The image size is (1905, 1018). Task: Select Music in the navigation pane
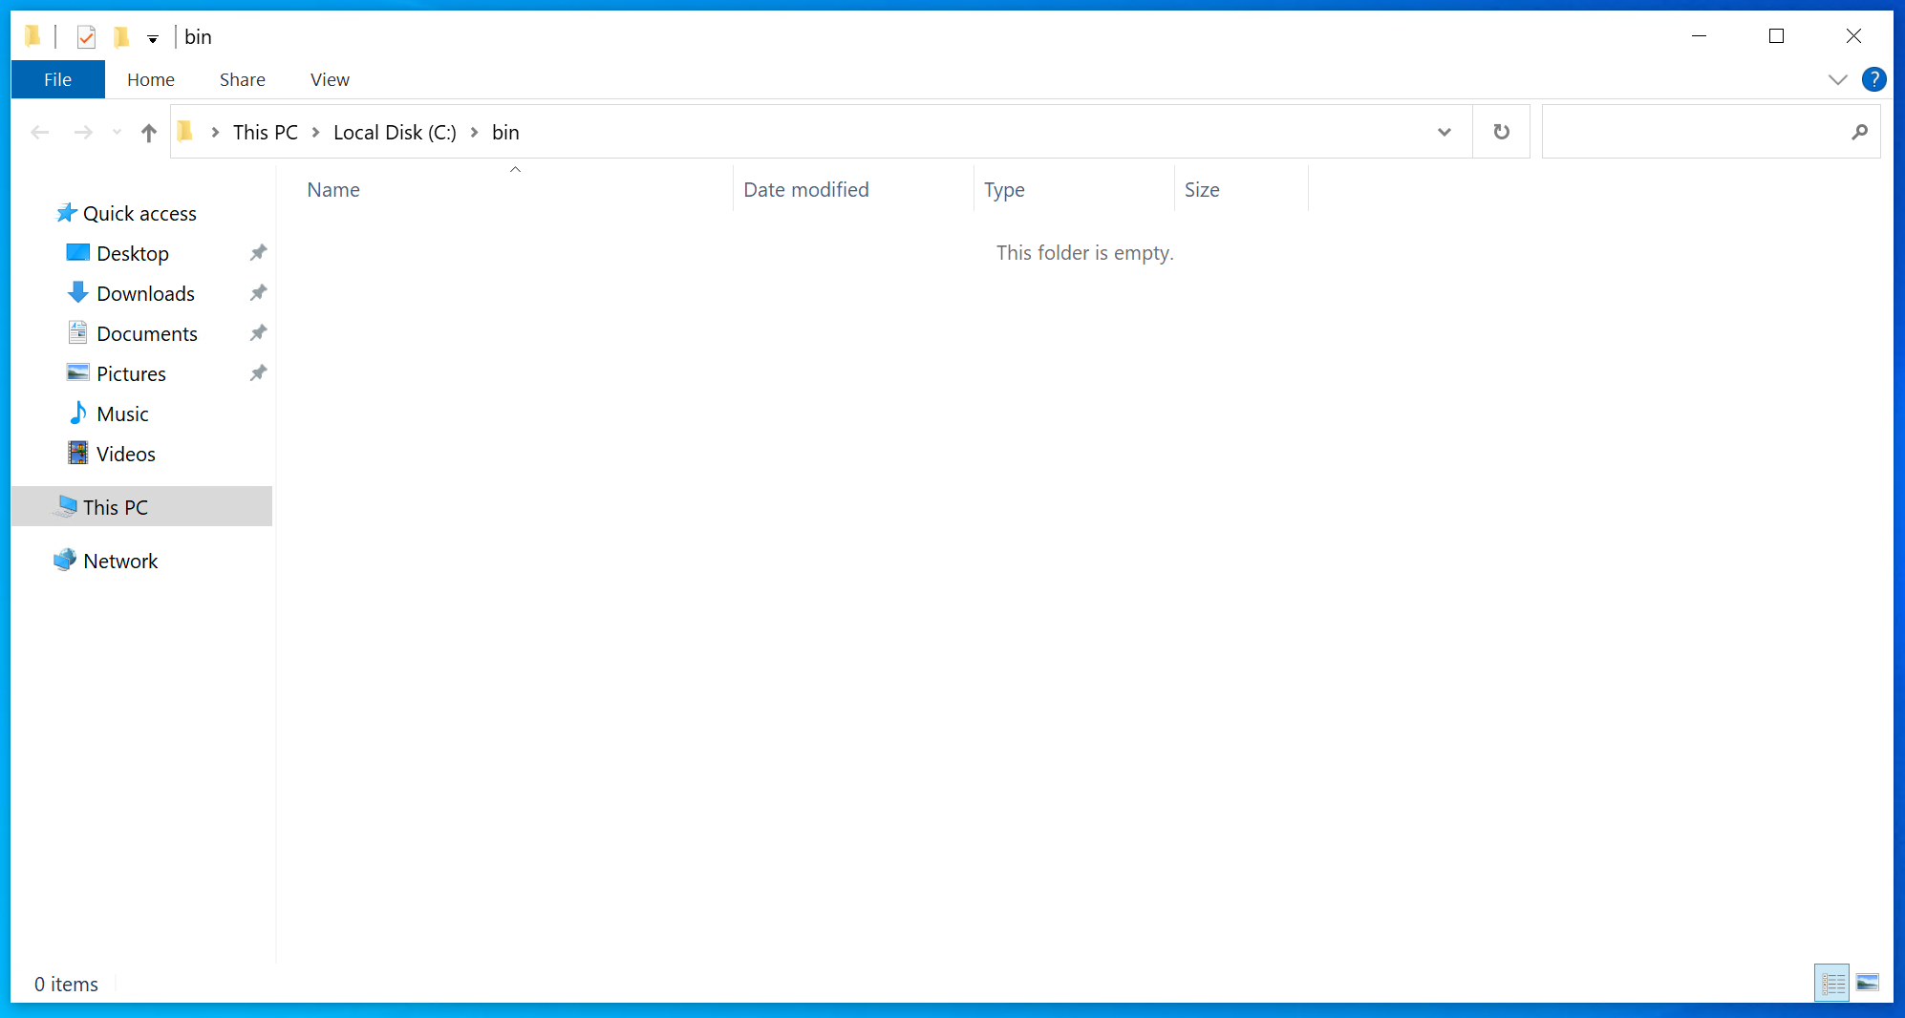(122, 414)
